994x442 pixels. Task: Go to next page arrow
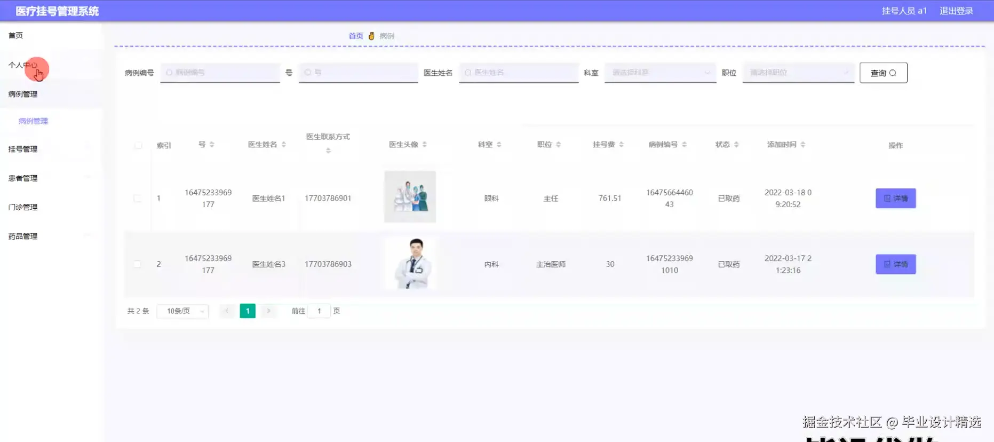click(x=268, y=311)
